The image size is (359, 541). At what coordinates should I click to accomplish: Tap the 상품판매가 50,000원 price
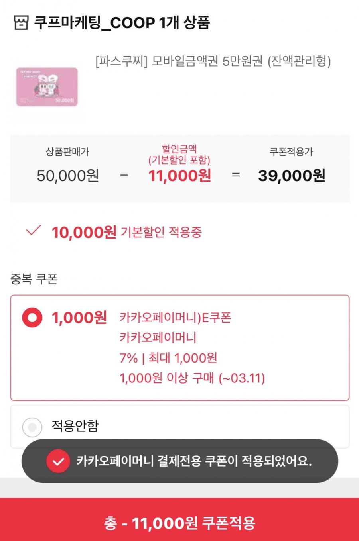(68, 175)
